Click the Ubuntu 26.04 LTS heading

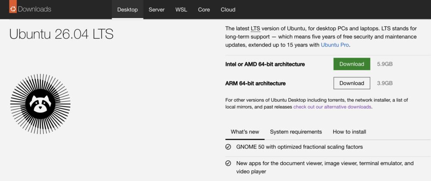click(x=61, y=34)
